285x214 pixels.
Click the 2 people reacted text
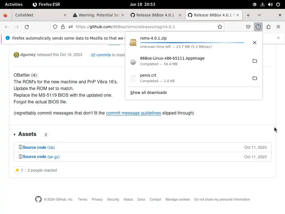click(x=42, y=170)
